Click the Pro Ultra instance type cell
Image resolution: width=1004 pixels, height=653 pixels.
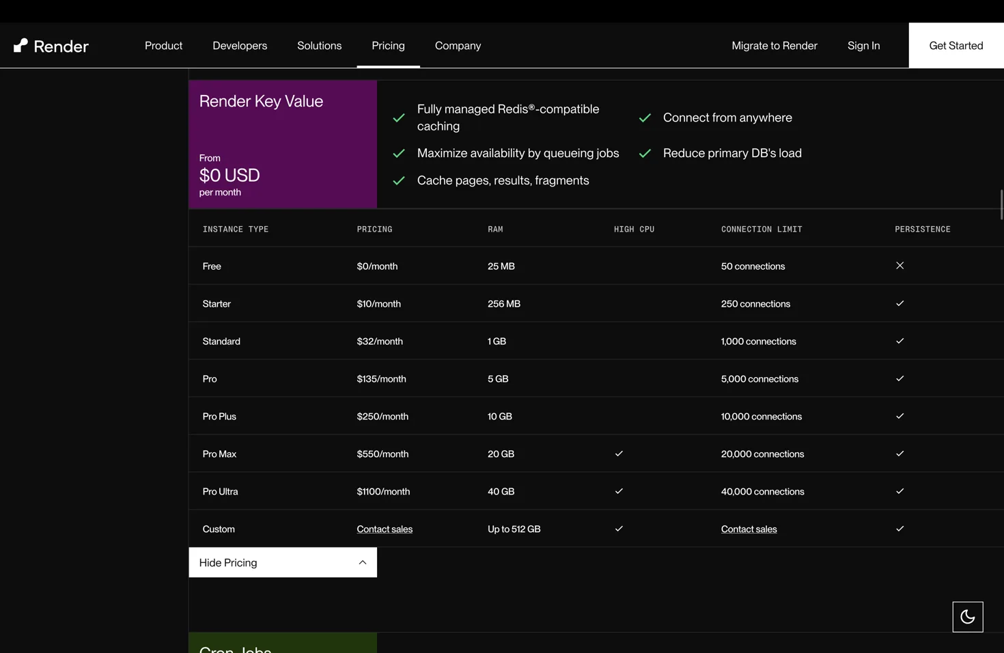[x=220, y=492]
